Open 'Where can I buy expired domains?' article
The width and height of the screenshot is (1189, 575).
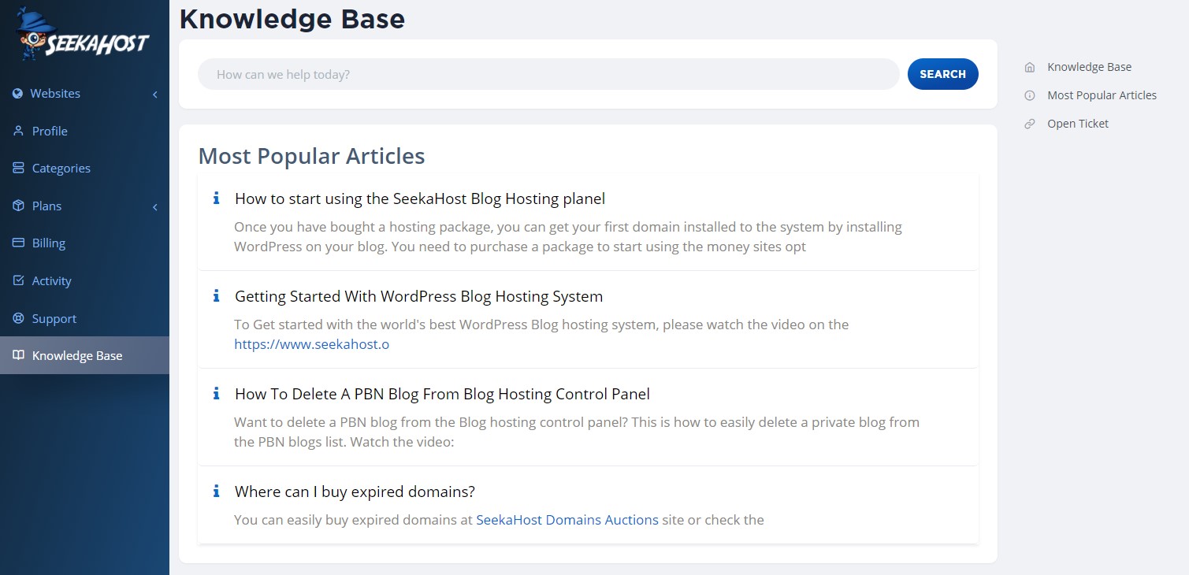pos(355,492)
